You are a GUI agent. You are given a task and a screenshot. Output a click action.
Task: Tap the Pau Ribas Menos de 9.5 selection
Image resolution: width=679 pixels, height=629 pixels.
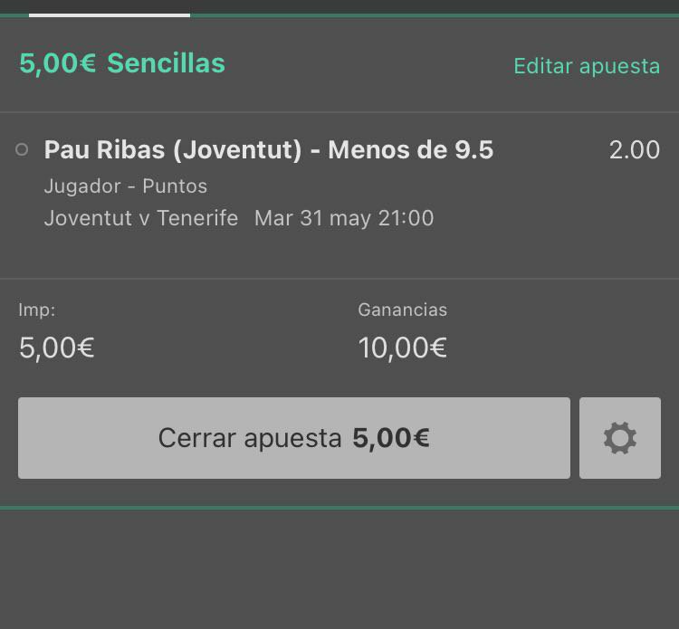point(269,149)
